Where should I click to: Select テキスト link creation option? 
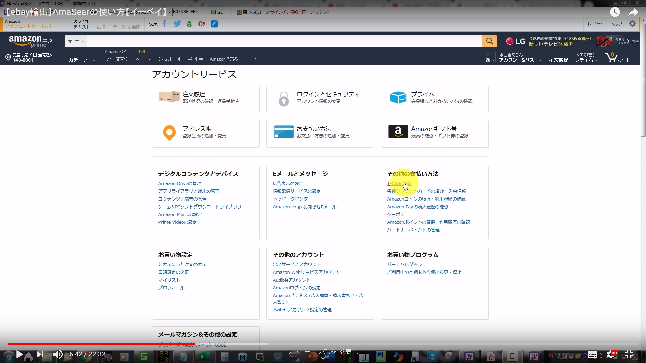[x=81, y=27]
